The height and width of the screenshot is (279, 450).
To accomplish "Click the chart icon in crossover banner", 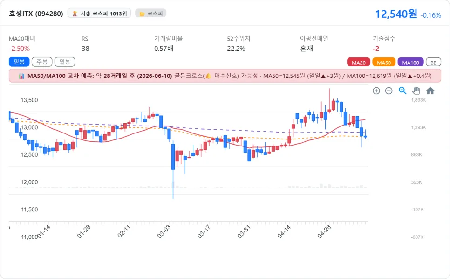I will (21, 76).
